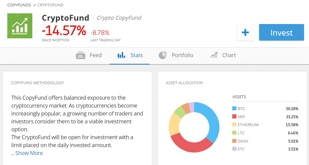The width and height of the screenshot is (309, 165).
Task: Open the Chart tab
Action: pos(229,55)
